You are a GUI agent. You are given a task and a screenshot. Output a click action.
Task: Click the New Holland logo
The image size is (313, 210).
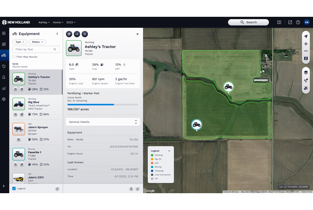[x=16, y=22]
